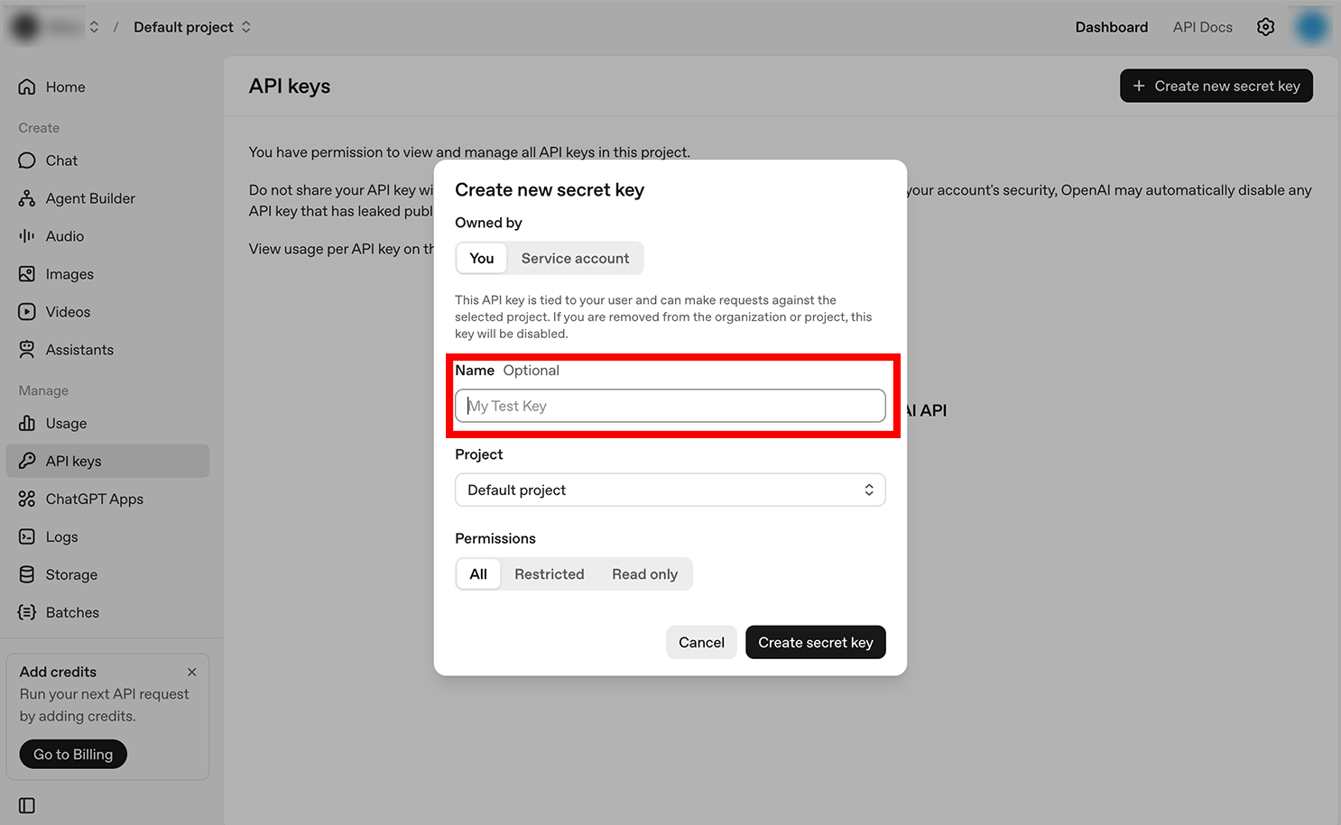Expand the organization switcher chevron
Screen dimensions: 1341x825
pyautogui.click(x=94, y=27)
